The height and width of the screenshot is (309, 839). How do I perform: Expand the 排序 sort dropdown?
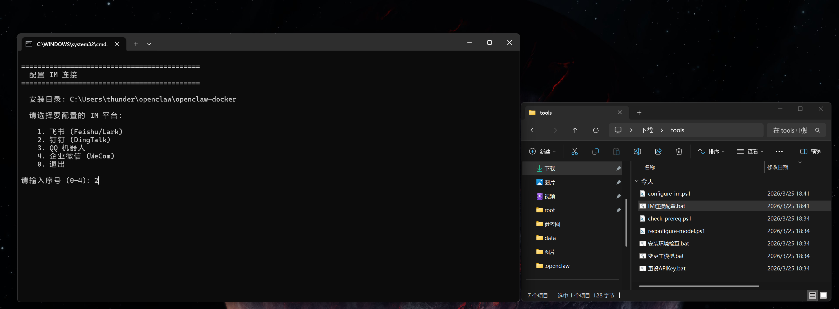pos(711,151)
